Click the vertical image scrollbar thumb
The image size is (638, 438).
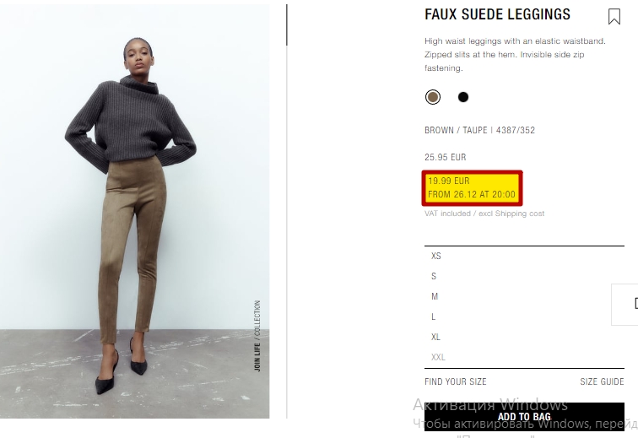tap(287, 24)
